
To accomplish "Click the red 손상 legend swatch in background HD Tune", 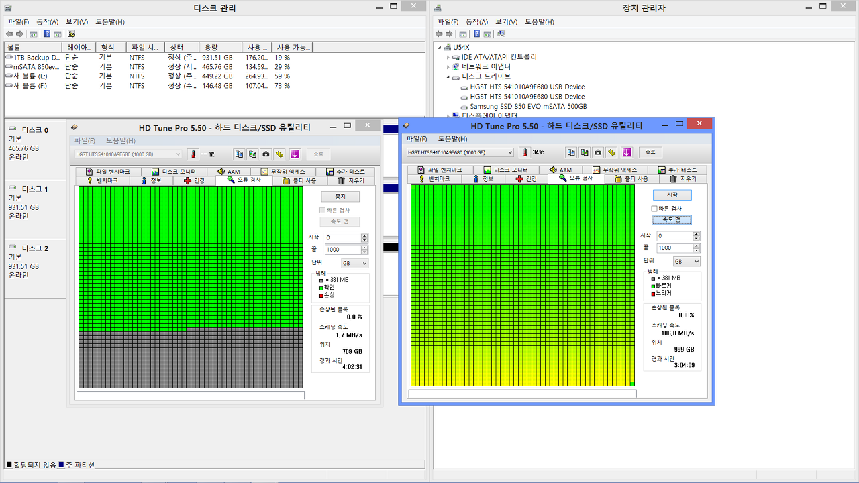I will point(321,295).
